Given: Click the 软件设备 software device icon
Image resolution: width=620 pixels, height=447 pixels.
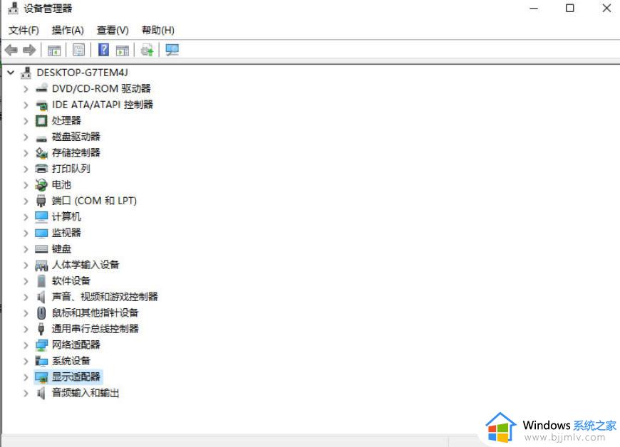Looking at the screenshot, I should [x=41, y=280].
